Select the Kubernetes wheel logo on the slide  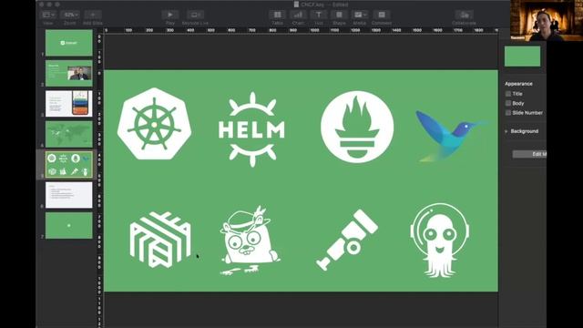pyautogui.click(x=154, y=124)
